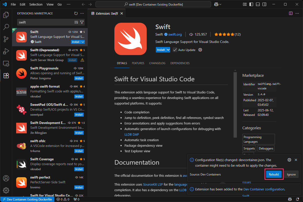Screen dimensions: 303x202
Task: Expand Install dropdown in Swift list item
Action: [x=83, y=42]
